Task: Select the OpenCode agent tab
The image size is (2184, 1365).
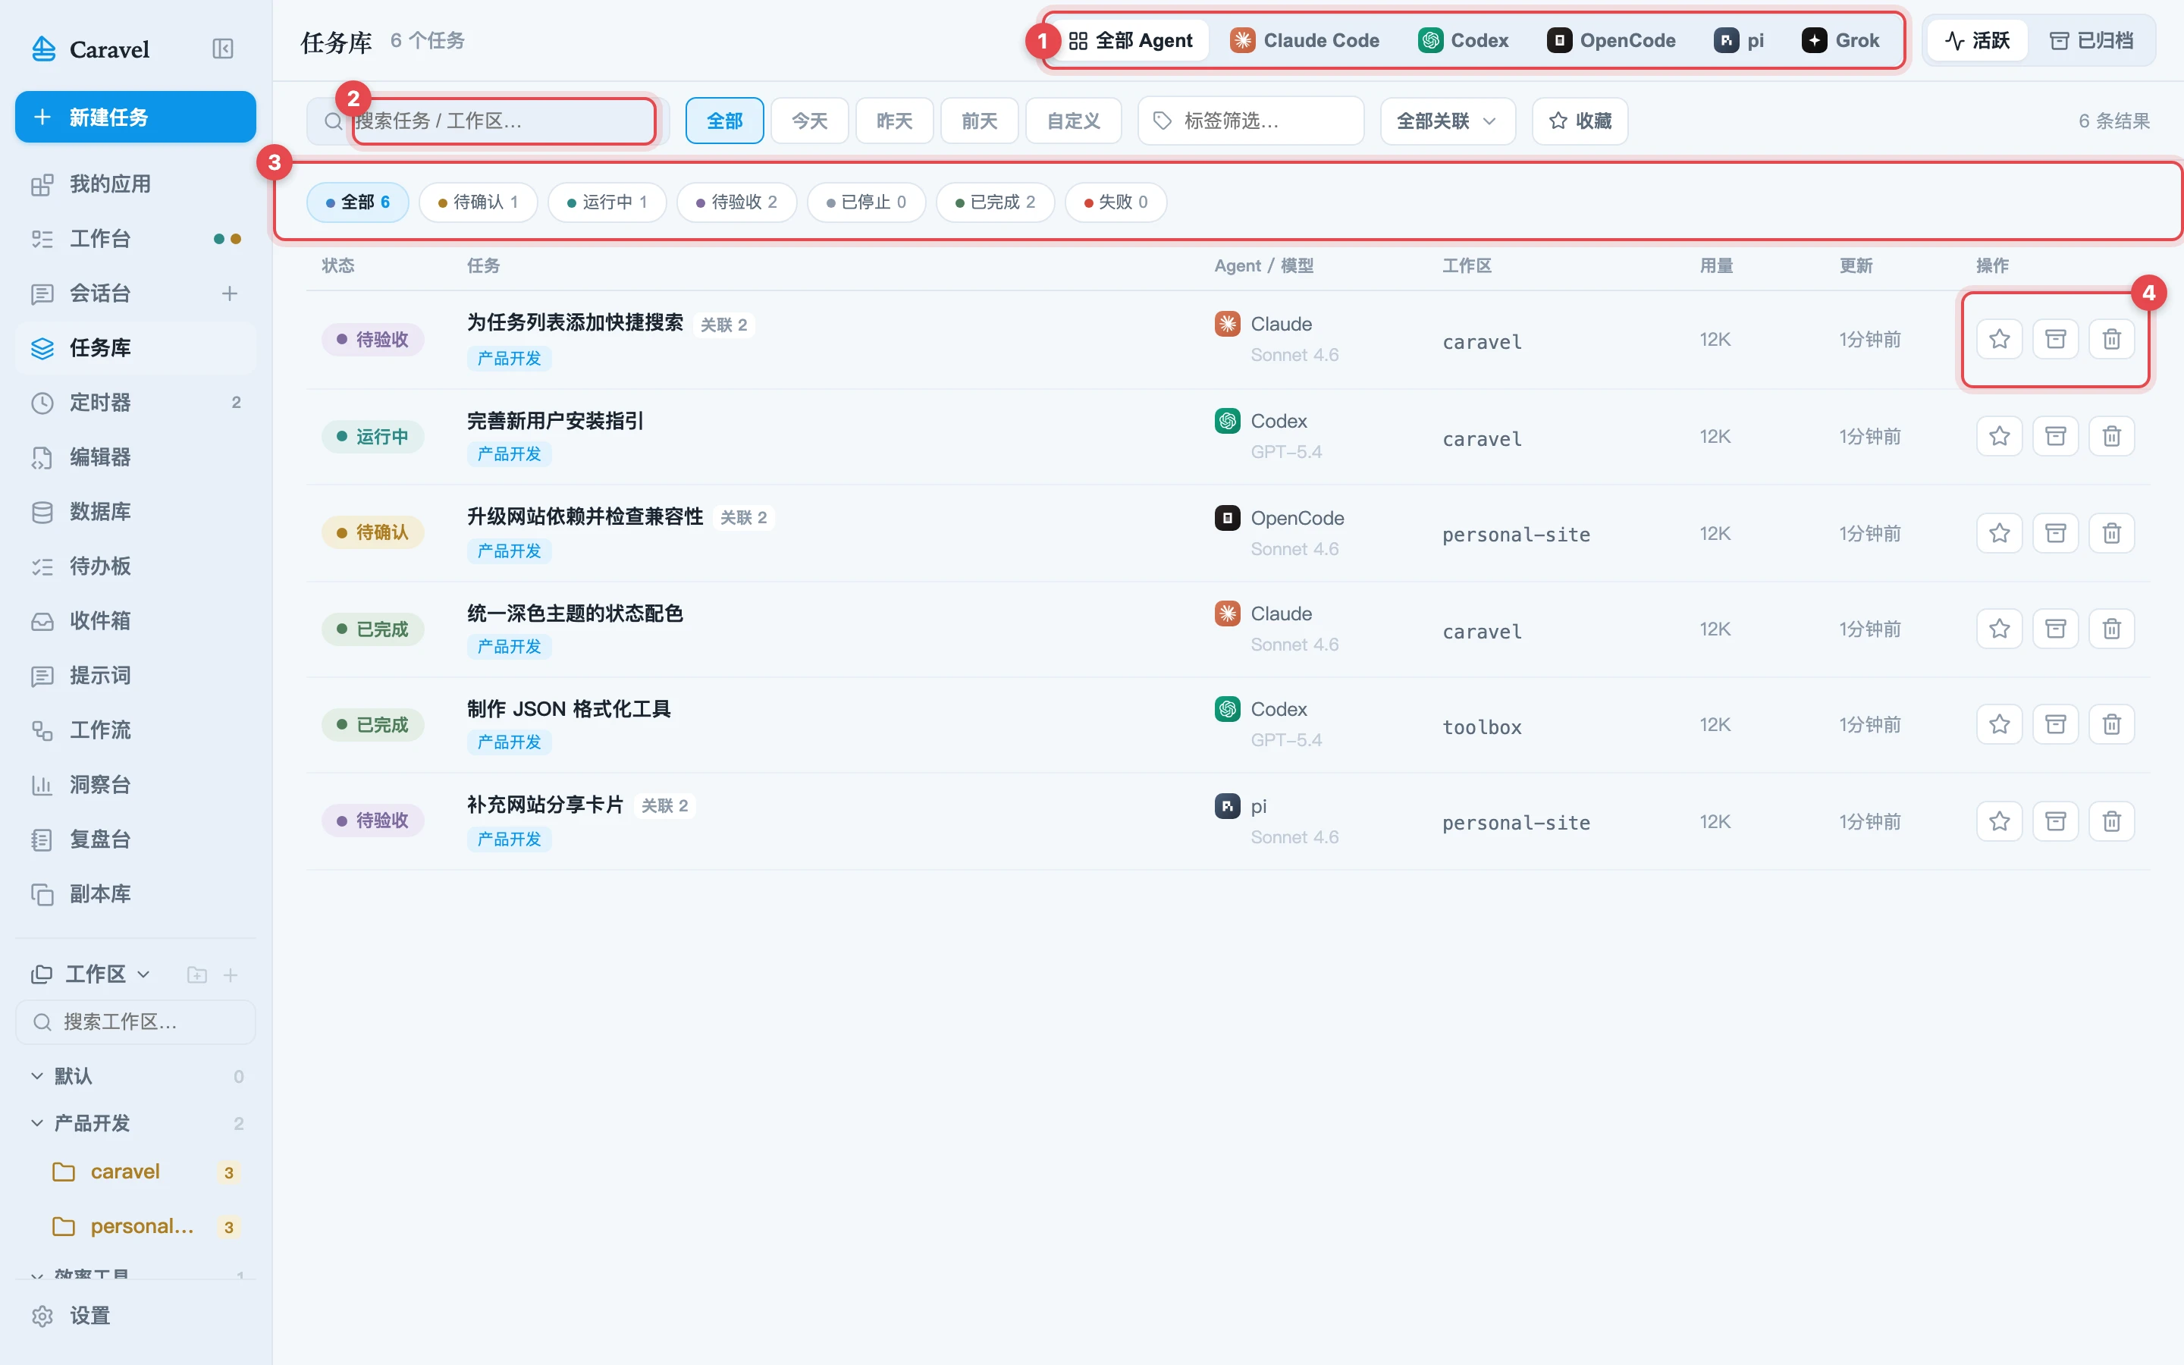Action: pyautogui.click(x=1611, y=41)
